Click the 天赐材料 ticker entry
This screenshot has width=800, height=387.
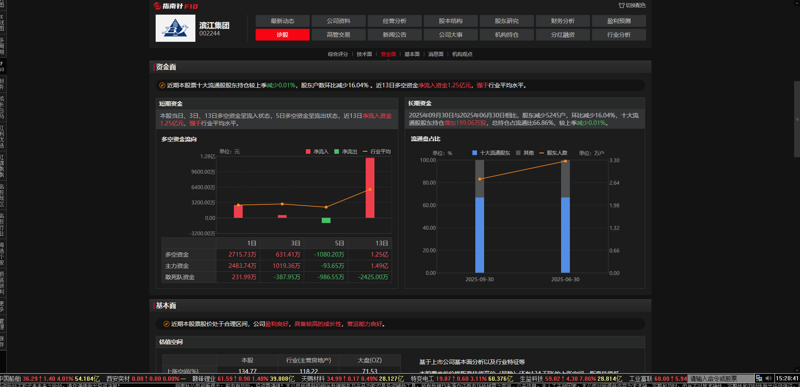click(x=352, y=379)
